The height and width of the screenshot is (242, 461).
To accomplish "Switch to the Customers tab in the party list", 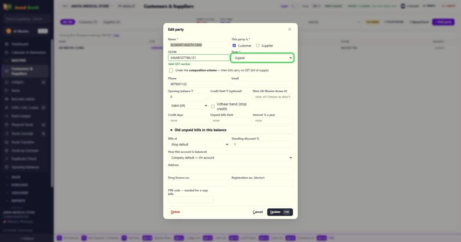I will pyautogui.click(x=87, y=22).
